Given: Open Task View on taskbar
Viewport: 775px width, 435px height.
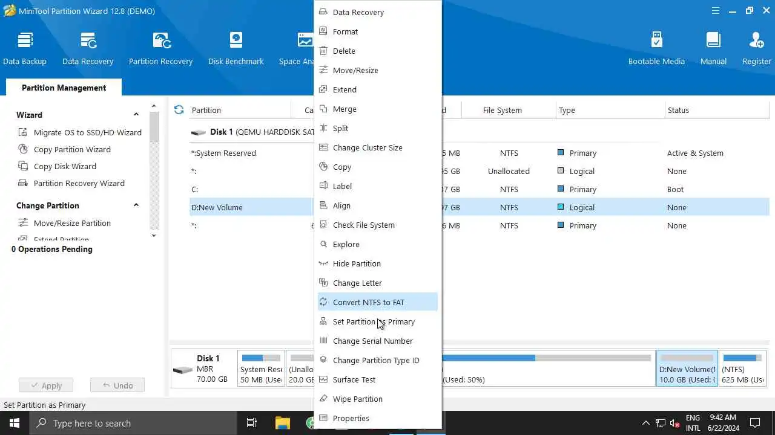Looking at the screenshot, I should [252, 423].
